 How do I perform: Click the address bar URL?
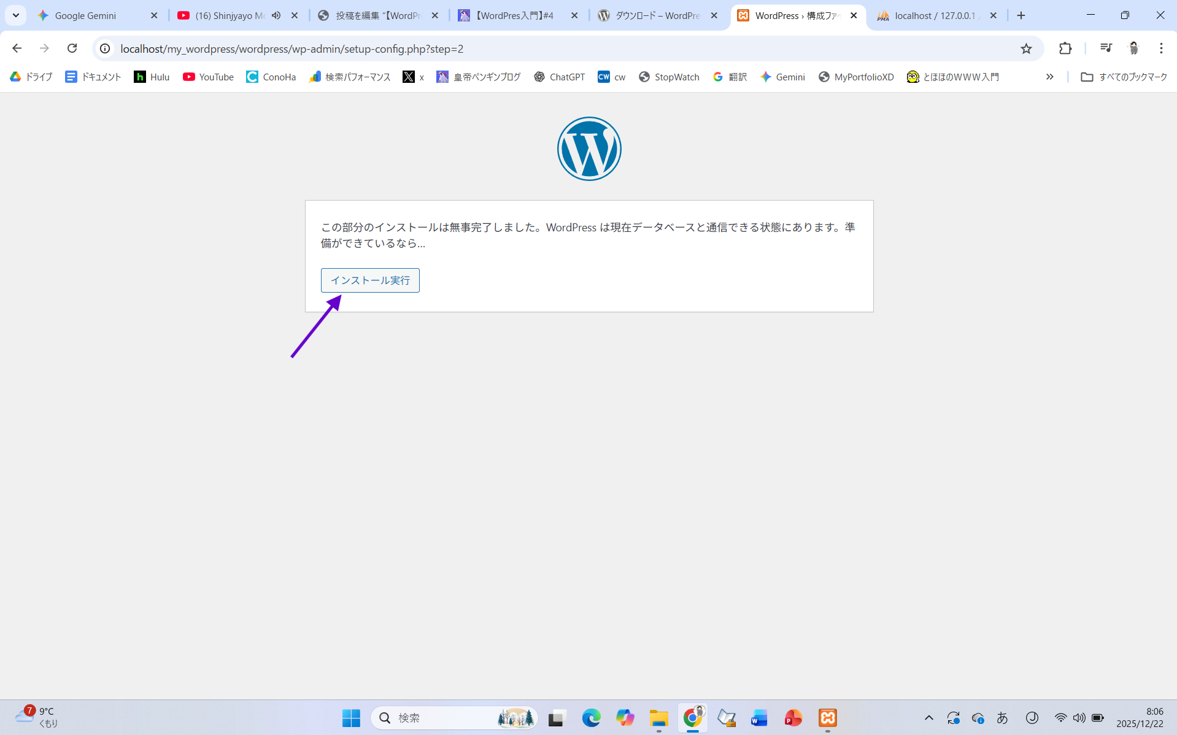291,48
